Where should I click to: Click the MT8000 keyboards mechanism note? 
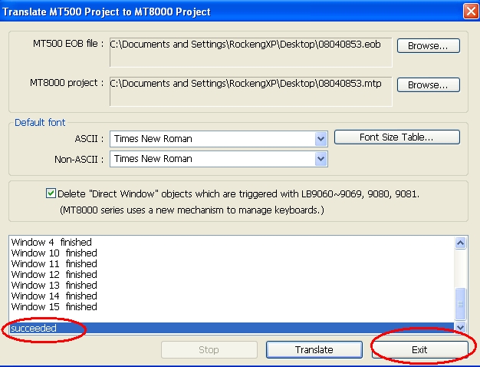pos(192,210)
